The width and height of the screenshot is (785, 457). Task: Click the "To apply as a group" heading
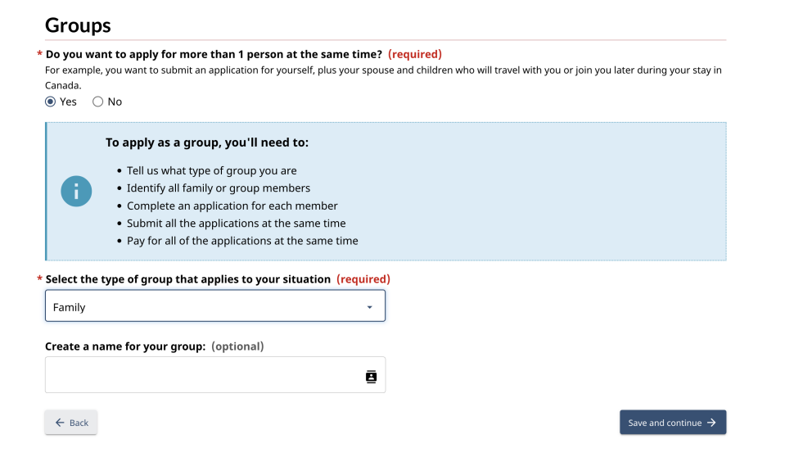tap(207, 143)
